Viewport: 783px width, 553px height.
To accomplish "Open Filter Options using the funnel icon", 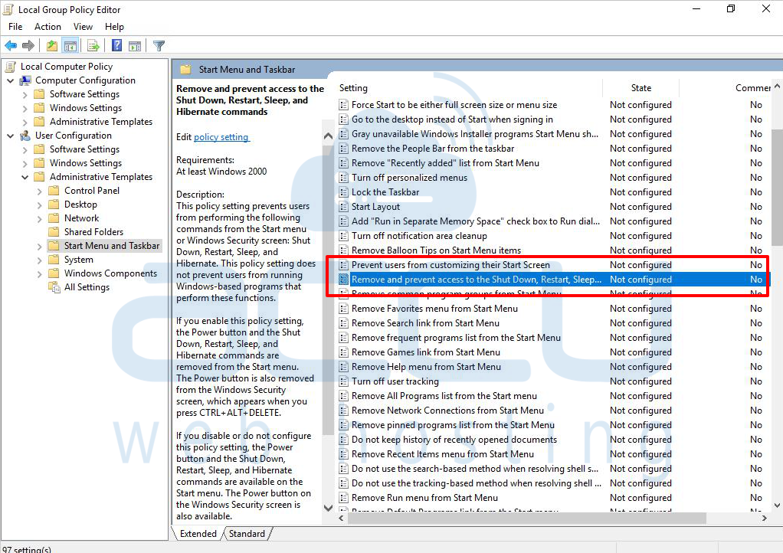I will point(159,45).
